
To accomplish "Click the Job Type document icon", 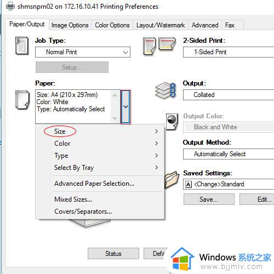I will click(x=22, y=46).
